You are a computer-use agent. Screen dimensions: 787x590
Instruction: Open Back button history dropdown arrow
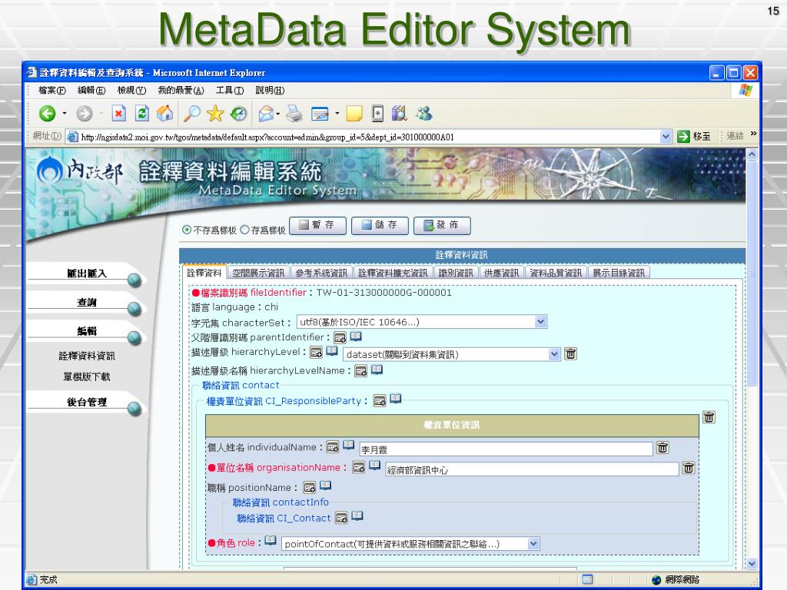pos(65,114)
